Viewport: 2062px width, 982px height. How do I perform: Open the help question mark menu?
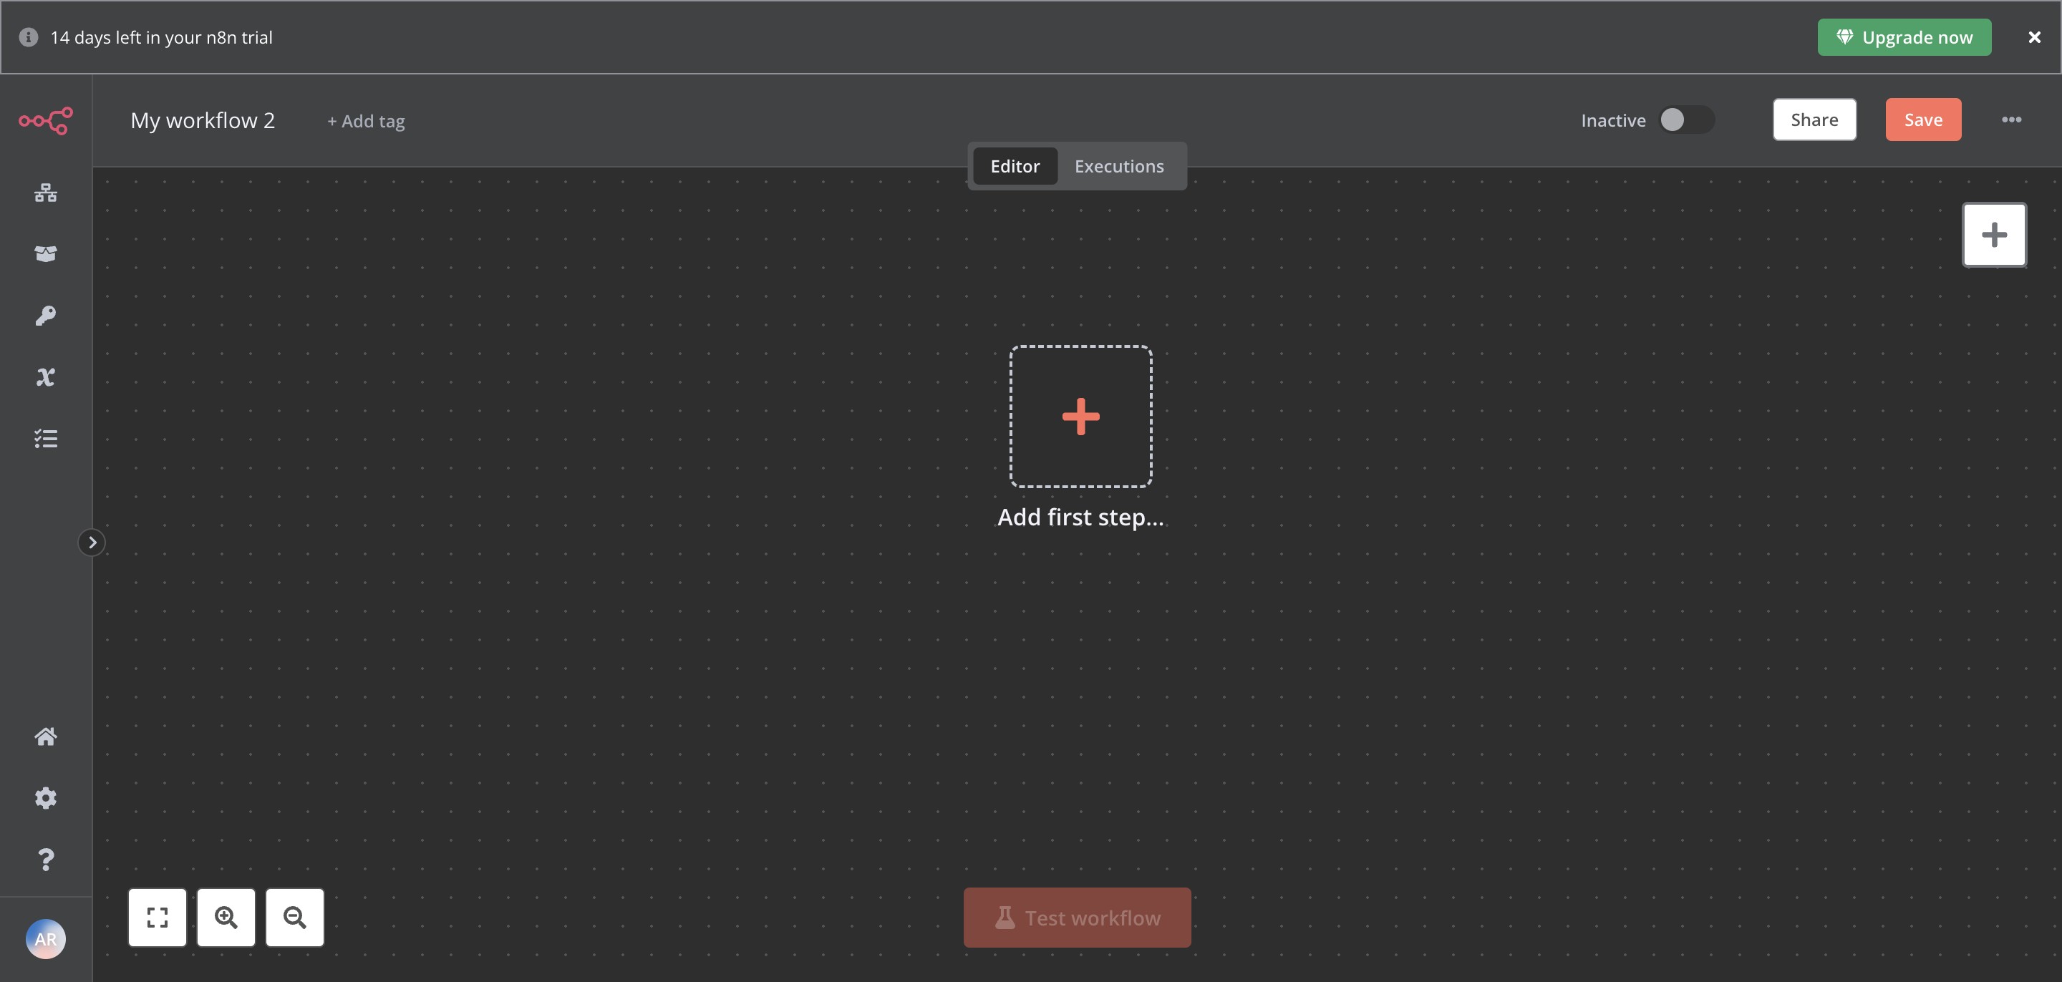coord(46,860)
